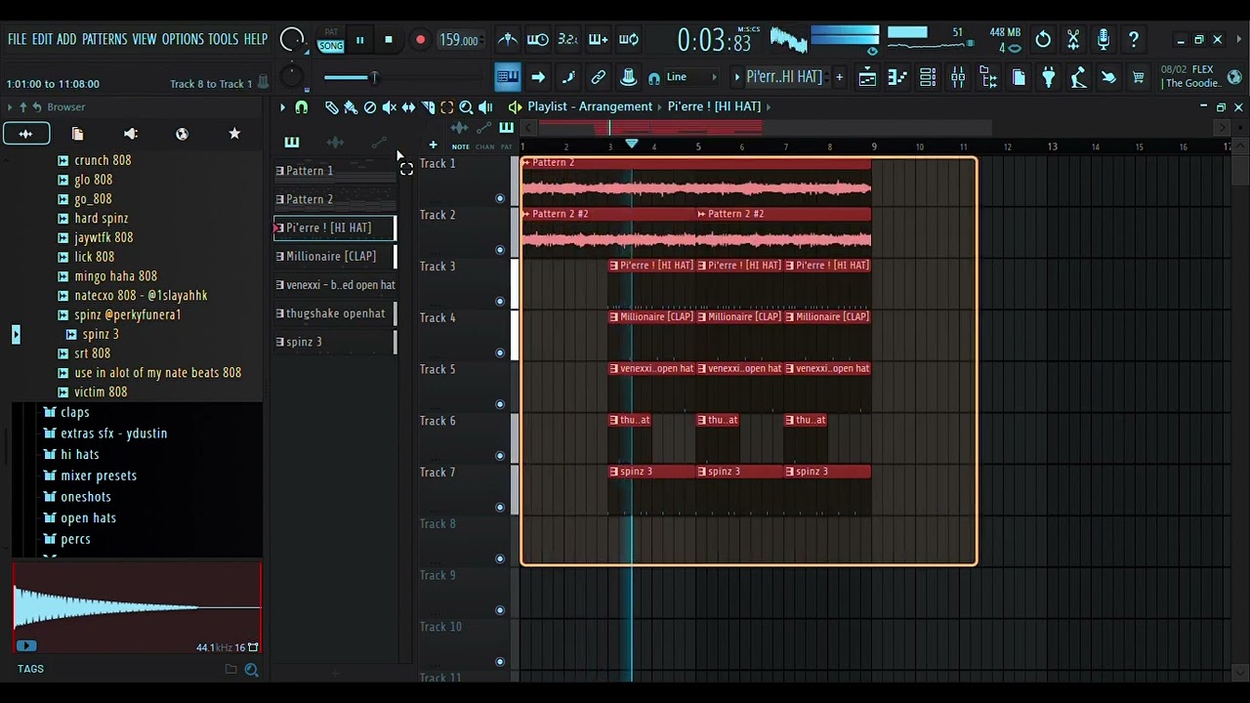Screen dimensions: 1250x703
Task: Open the shopping cart content library icon
Action: point(1138,77)
